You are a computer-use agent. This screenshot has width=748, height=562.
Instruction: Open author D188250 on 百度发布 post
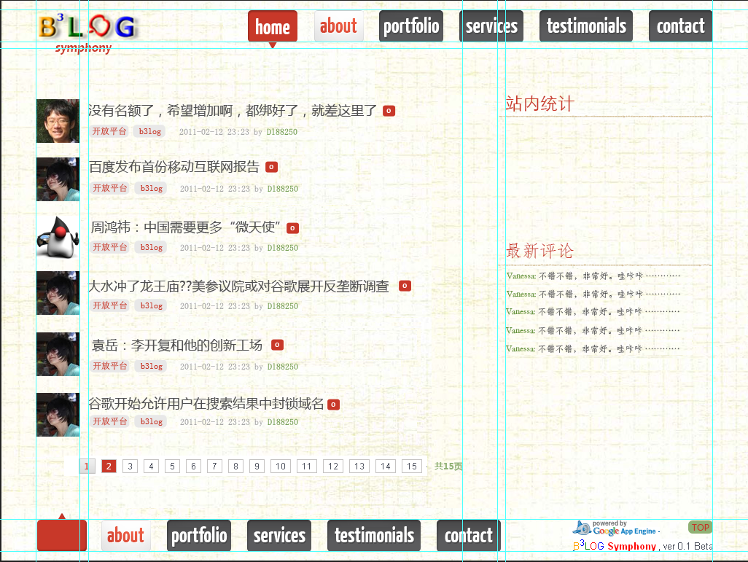coord(282,189)
